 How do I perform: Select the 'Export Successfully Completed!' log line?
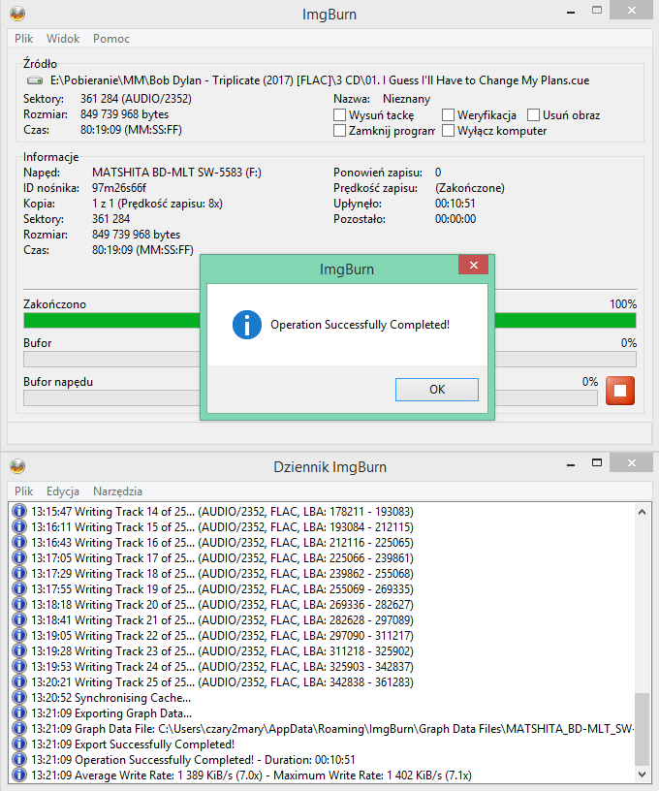tap(133, 744)
